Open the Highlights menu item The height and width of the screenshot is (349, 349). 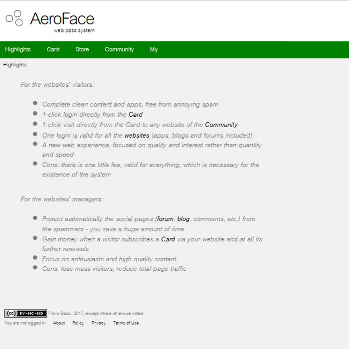(x=18, y=49)
